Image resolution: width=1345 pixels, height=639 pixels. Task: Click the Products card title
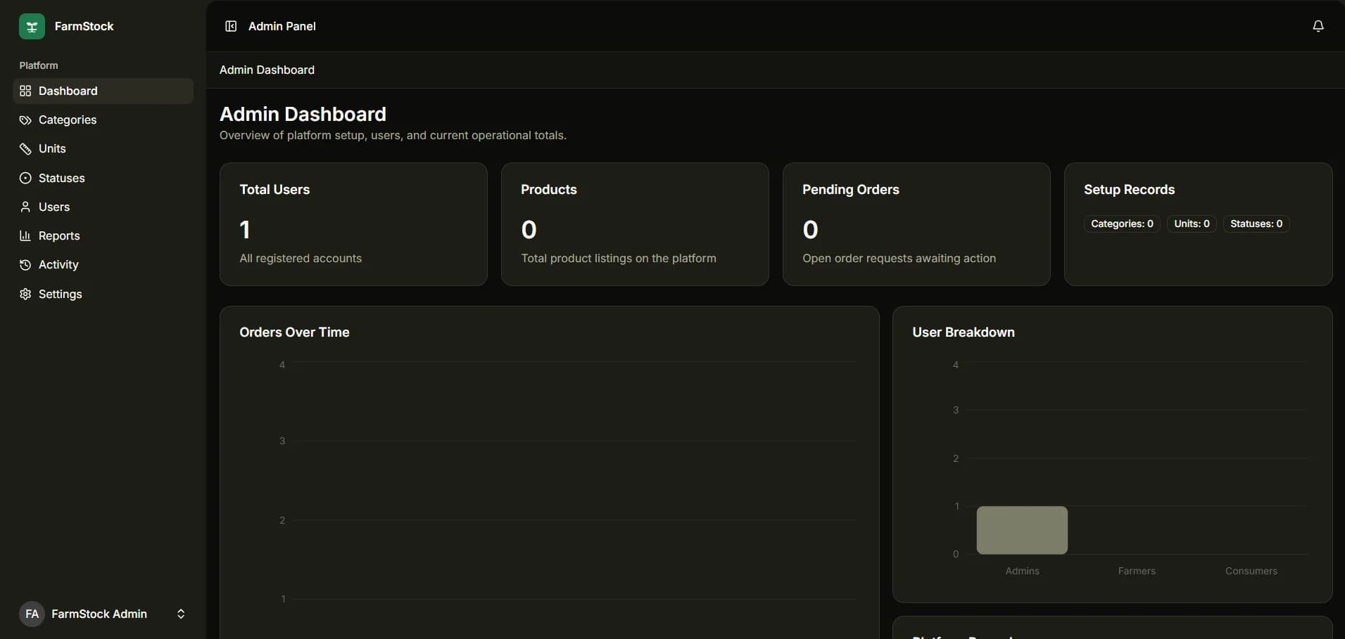click(549, 189)
